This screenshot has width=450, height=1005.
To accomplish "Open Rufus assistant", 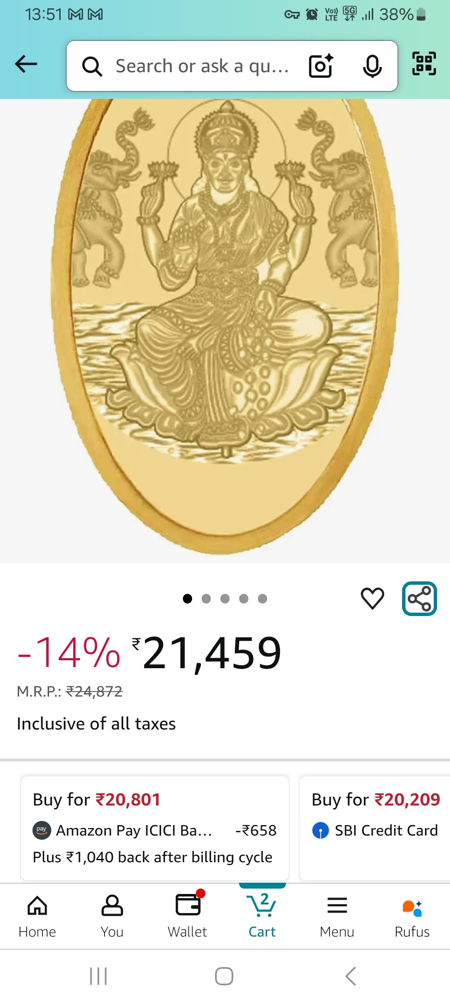I will click(412, 917).
